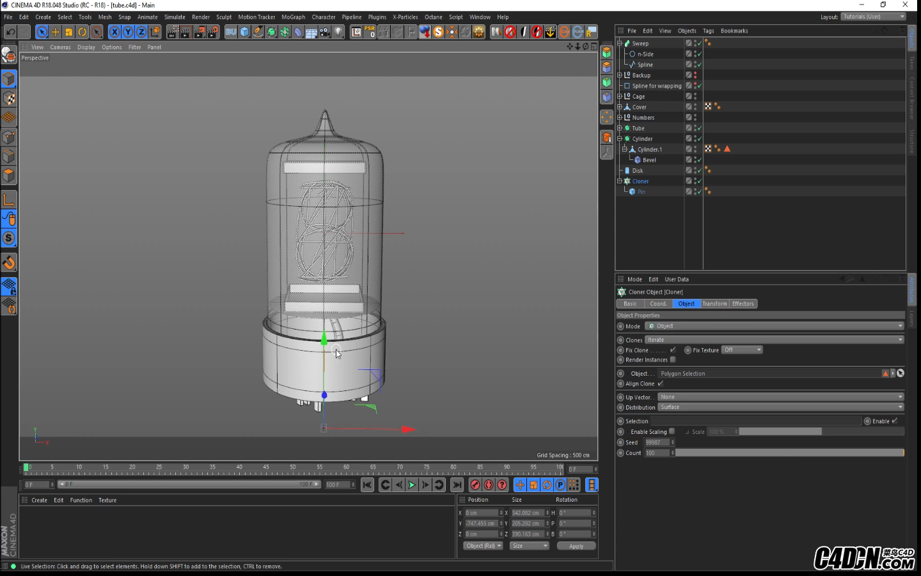Click the PSR reset icon
Image resolution: width=921 pixels, height=576 pixels.
tap(370, 31)
